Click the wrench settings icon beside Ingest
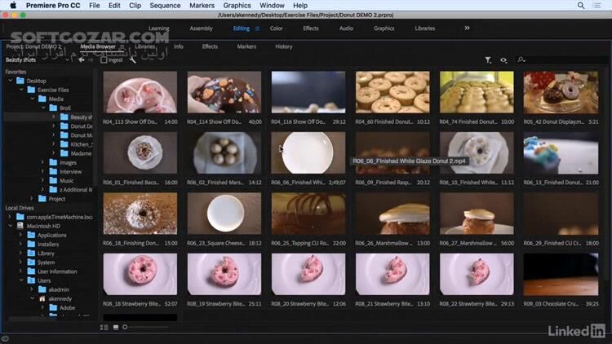This screenshot has width=612, height=344. coord(133,60)
